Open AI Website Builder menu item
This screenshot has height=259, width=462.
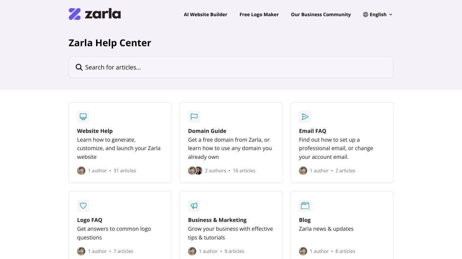(206, 15)
